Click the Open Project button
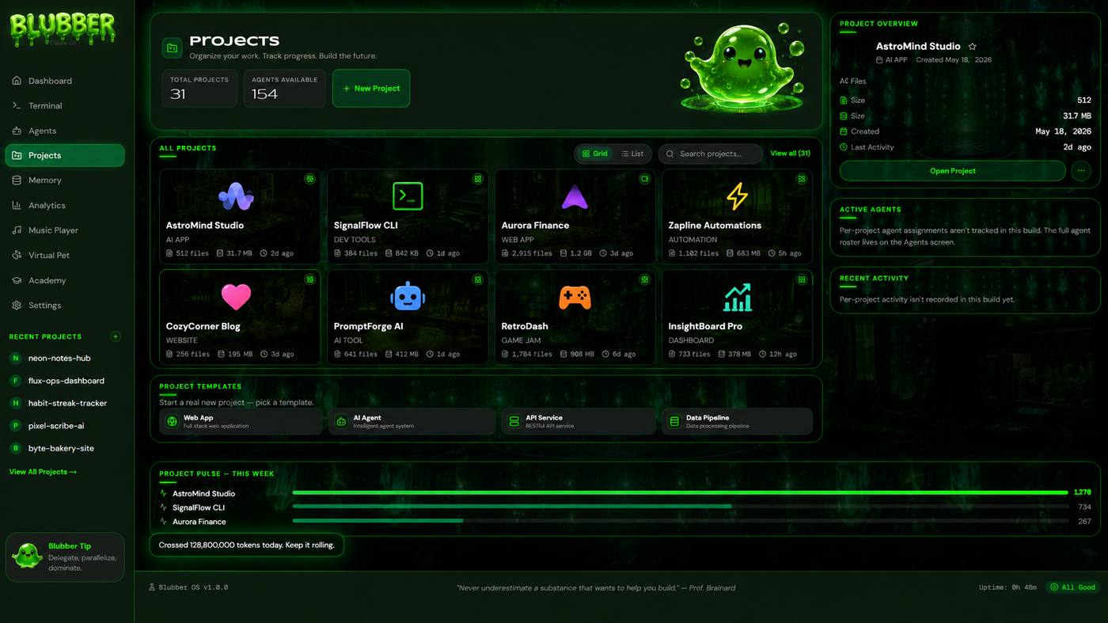 952,171
